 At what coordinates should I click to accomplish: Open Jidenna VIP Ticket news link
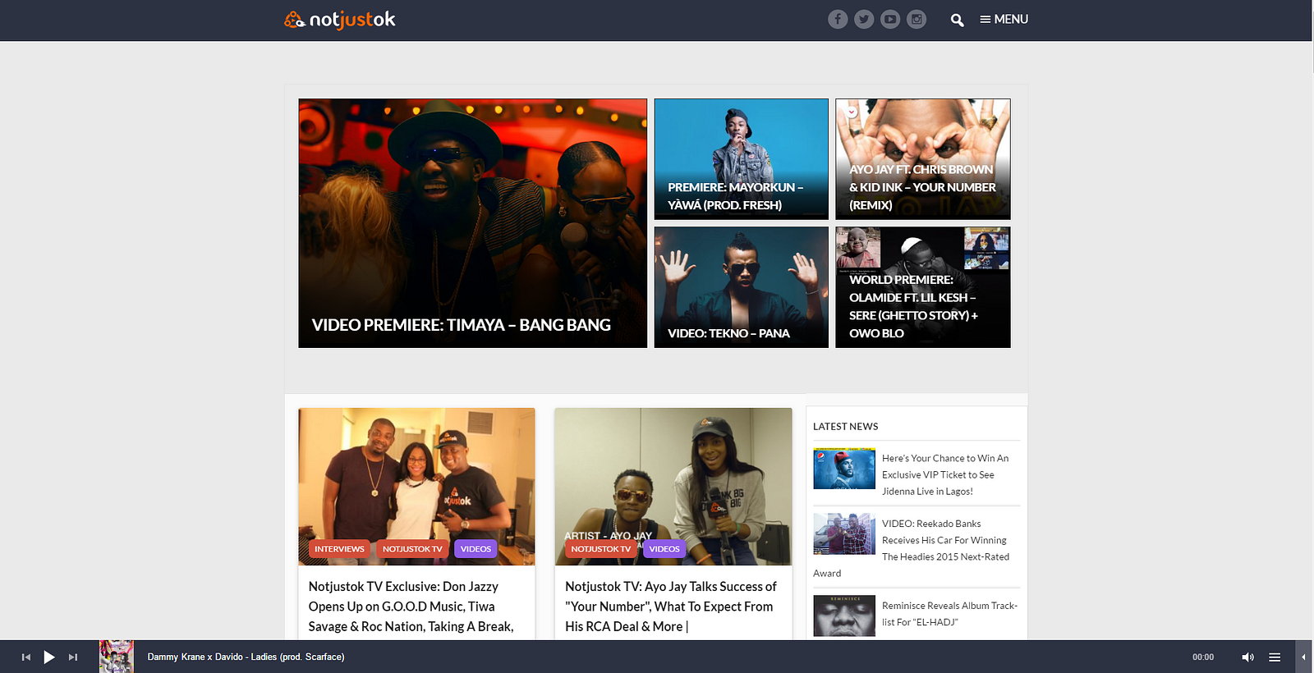click(945, 474)
